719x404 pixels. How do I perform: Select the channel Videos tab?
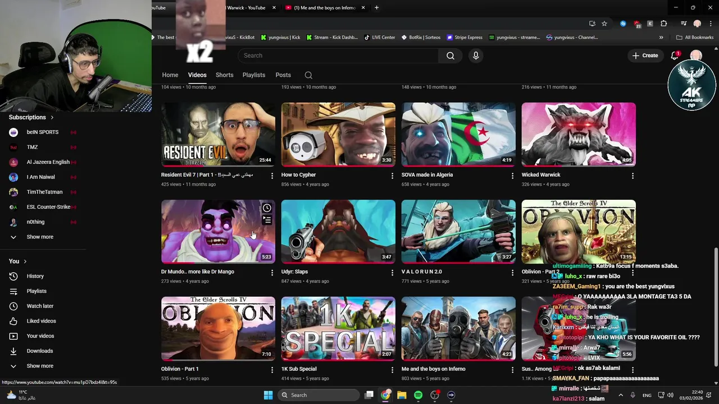197,75
